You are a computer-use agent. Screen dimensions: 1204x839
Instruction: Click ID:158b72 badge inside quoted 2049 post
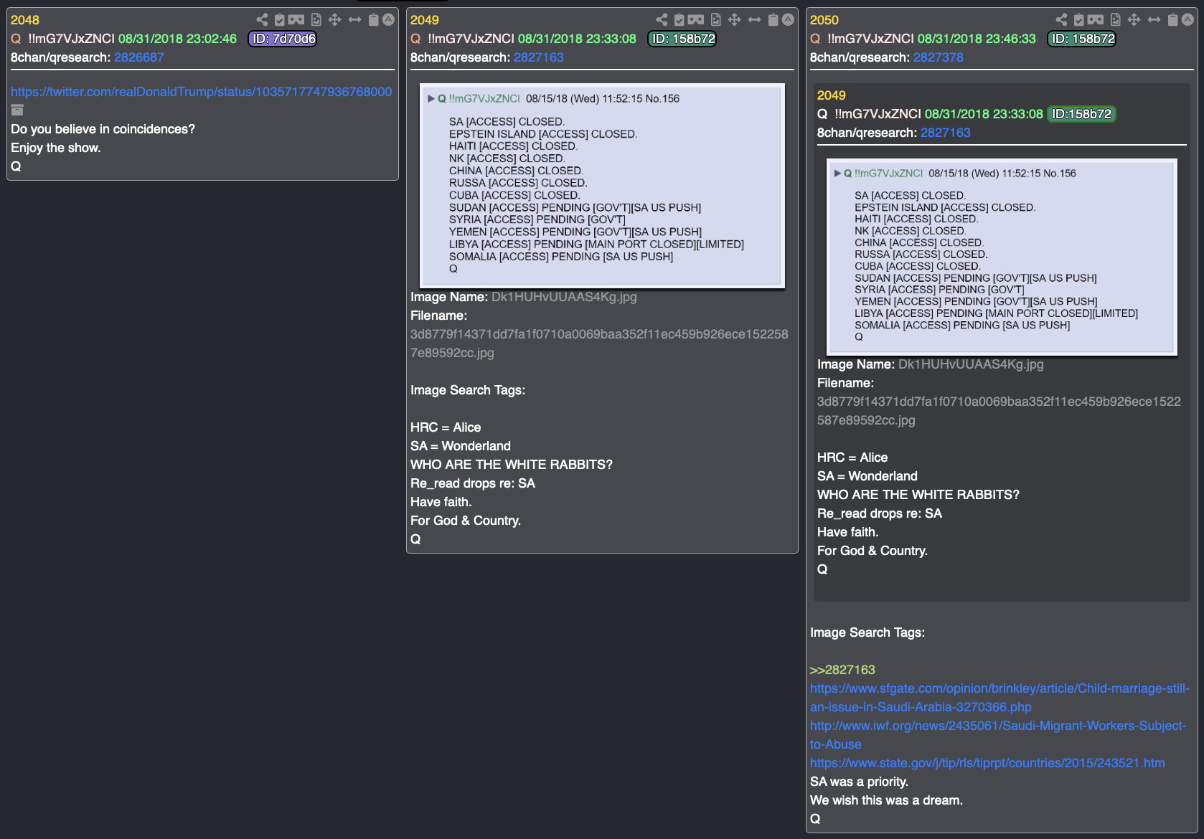click(1081, 114)
